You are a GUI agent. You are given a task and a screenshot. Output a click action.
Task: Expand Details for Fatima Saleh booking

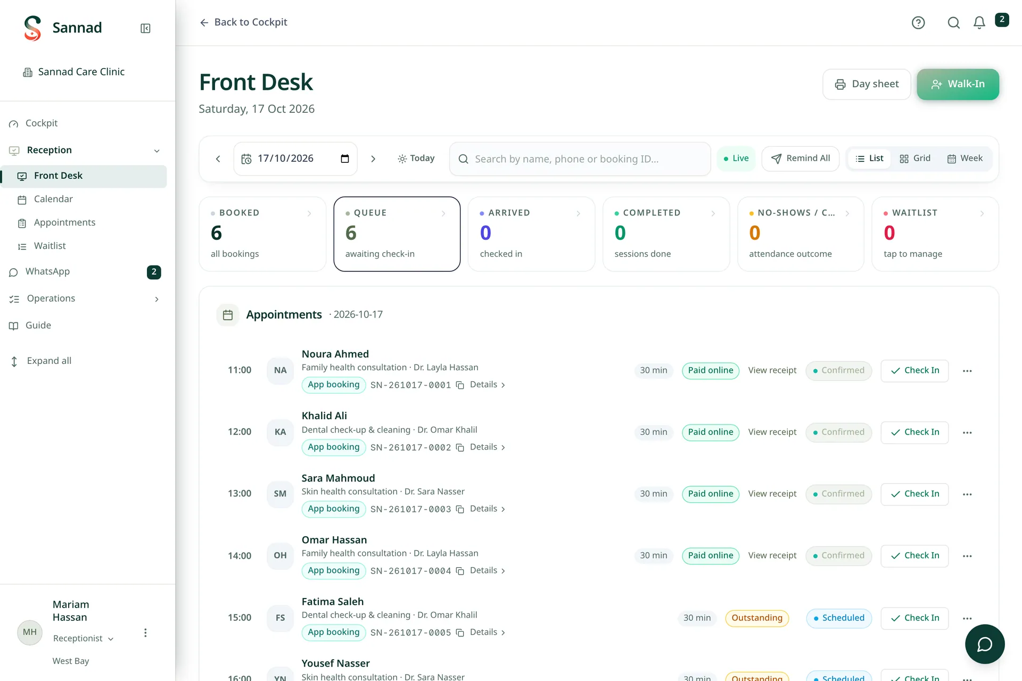(488, 633)
